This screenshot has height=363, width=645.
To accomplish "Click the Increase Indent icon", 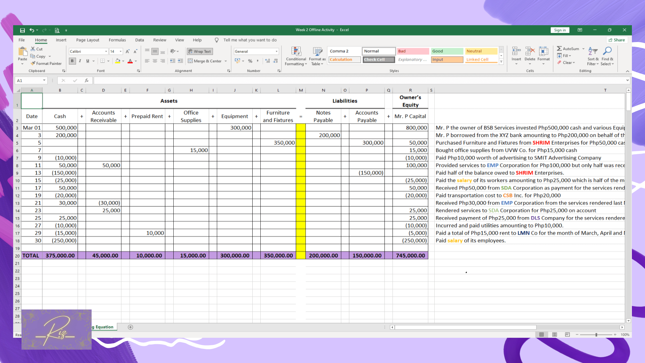I will pos(180,61).
